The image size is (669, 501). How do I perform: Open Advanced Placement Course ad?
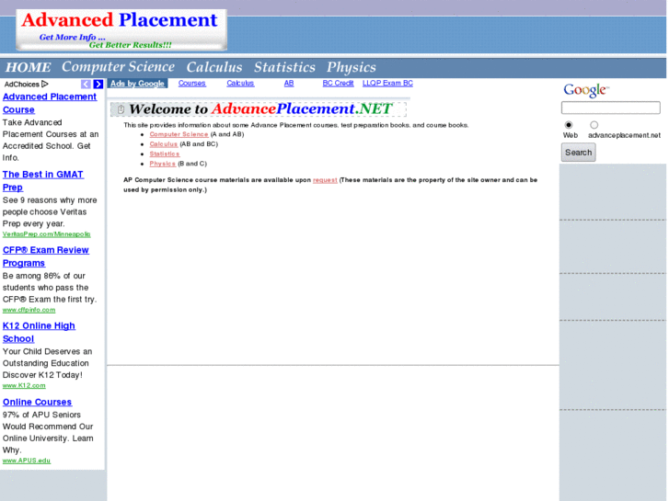tap(50, 103)
